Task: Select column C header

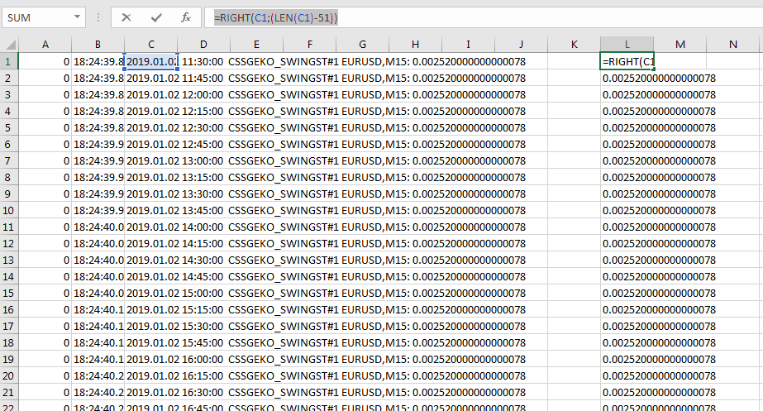Action: [150, 45]
